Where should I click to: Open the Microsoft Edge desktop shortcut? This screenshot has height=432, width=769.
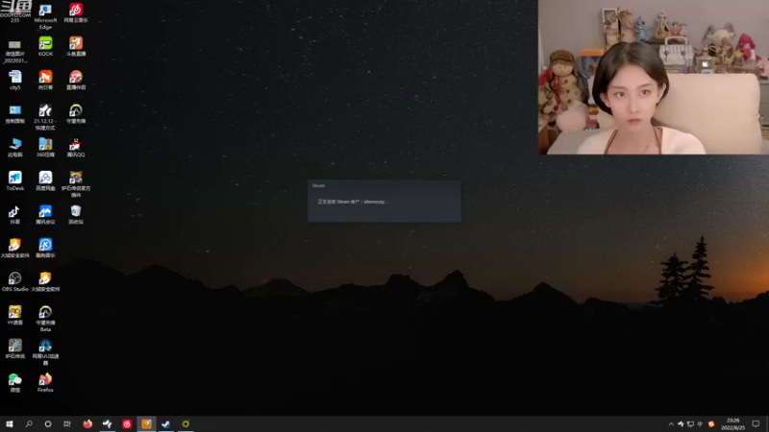[x=45, y=15]
